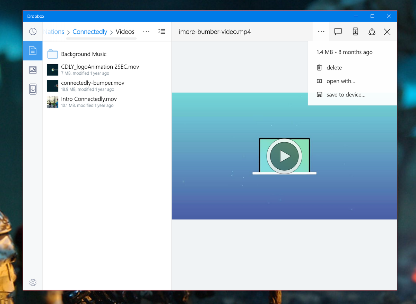
Task: Expand the Nations breadcrumb level
Action: point(54,32)
